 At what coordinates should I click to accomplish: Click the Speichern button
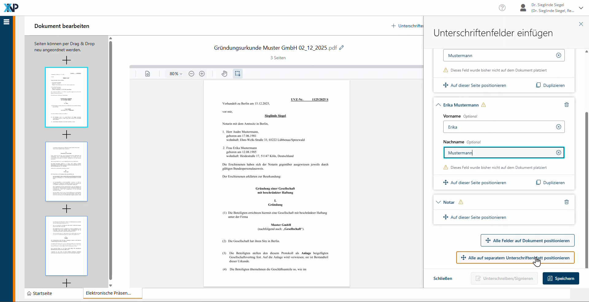click(x=561, y=278)
